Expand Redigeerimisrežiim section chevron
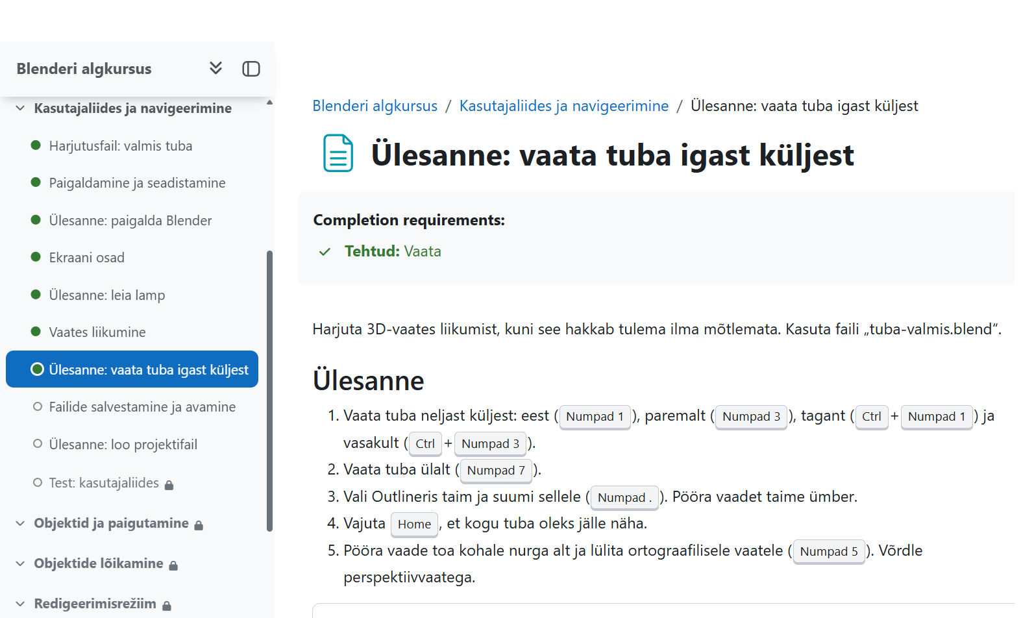The width and height of the screenshot is (1034, 618). (20, 604)
